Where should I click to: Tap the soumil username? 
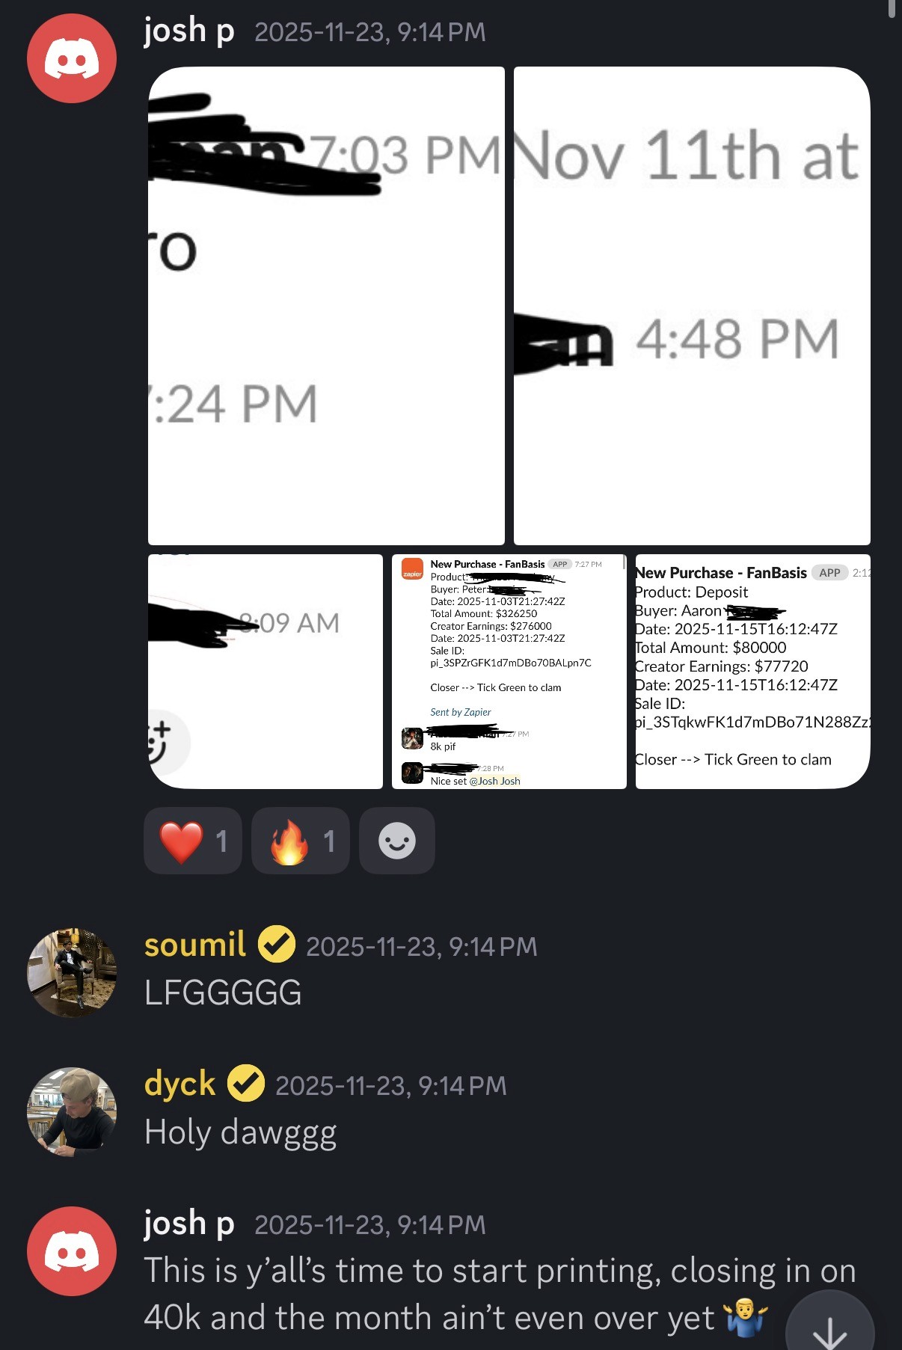point(195,945)
